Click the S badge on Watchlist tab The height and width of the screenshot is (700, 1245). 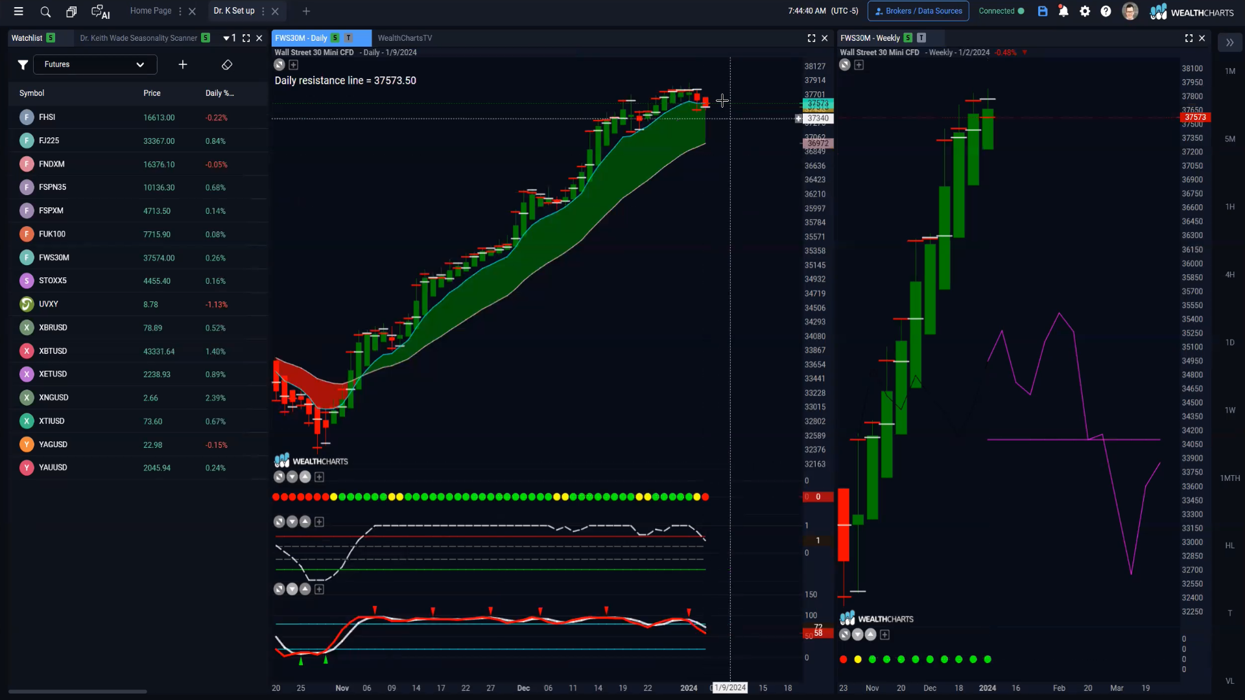coord(51,38)
